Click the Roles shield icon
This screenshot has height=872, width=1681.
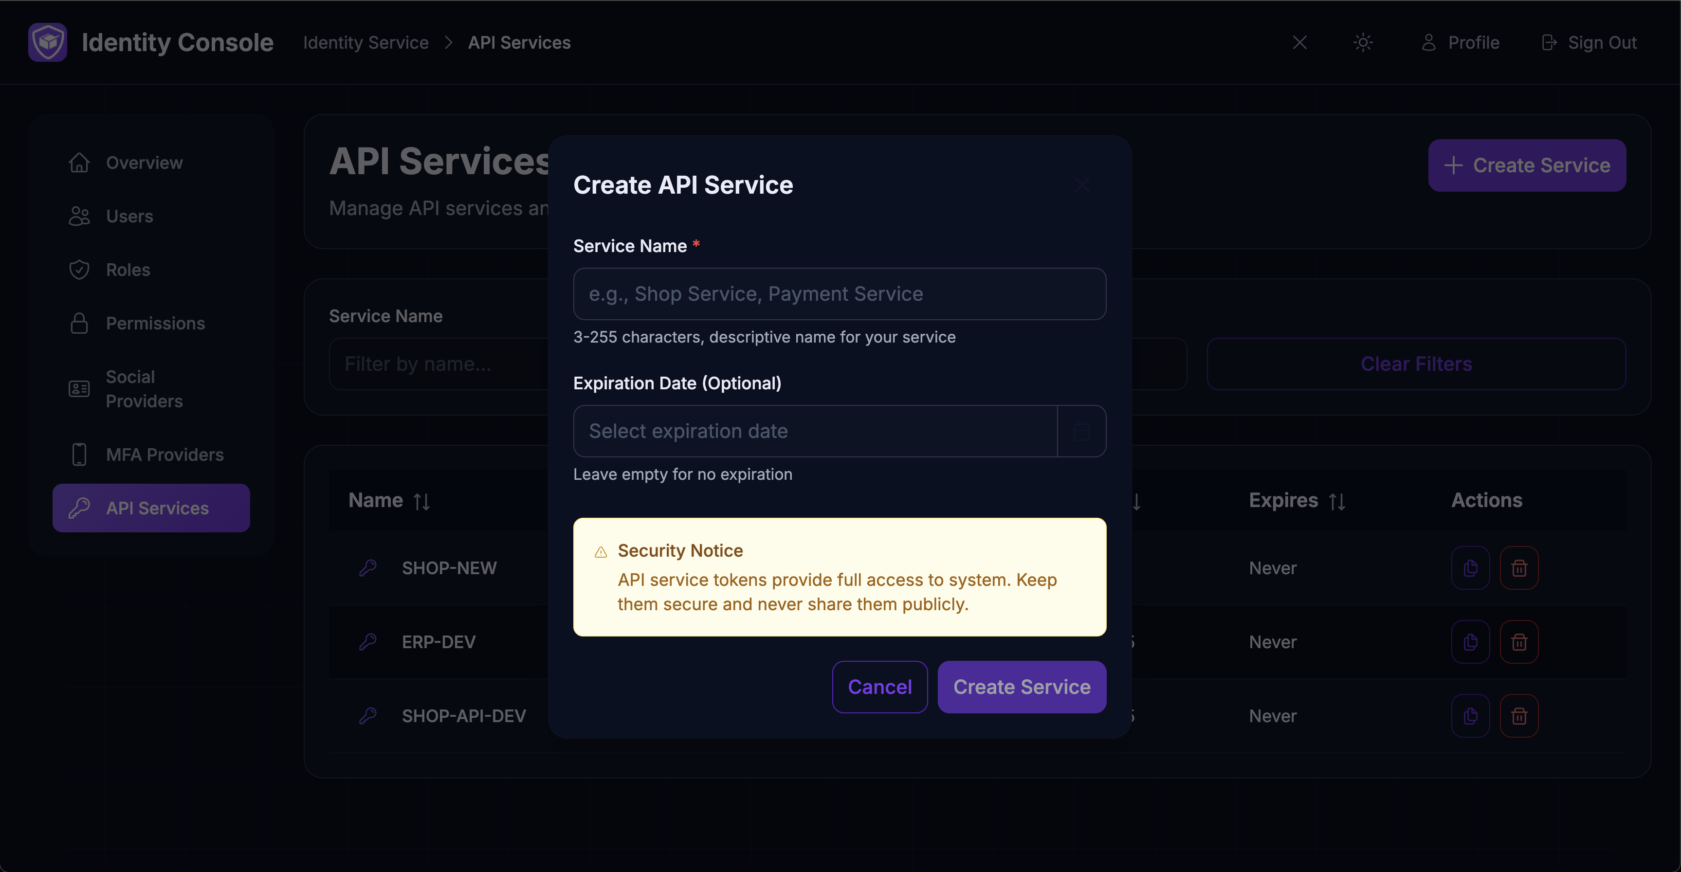point(79,270)
